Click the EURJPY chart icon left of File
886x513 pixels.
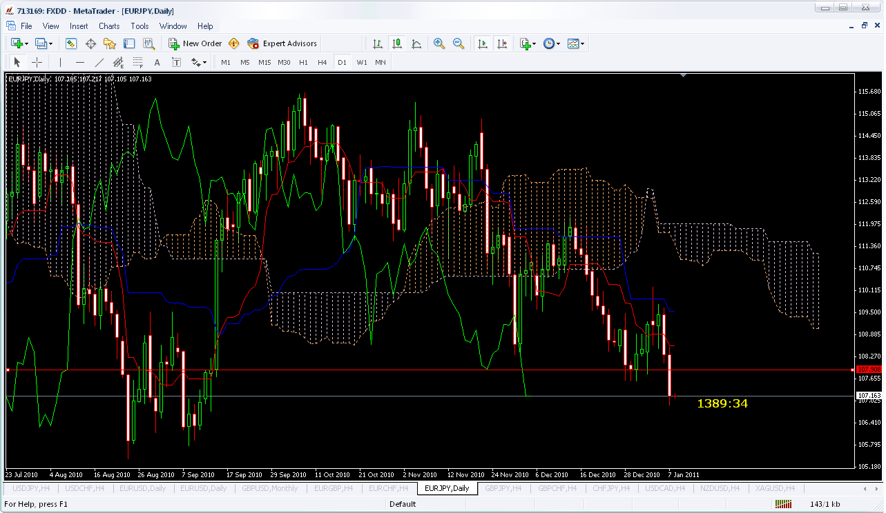pos(10,26)
